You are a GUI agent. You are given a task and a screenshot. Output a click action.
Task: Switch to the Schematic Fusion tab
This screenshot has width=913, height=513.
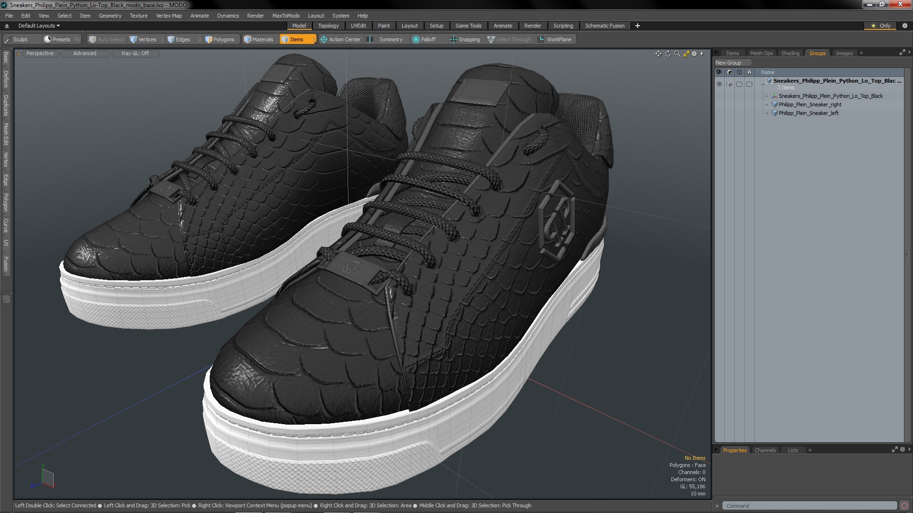tap(605, 26)
